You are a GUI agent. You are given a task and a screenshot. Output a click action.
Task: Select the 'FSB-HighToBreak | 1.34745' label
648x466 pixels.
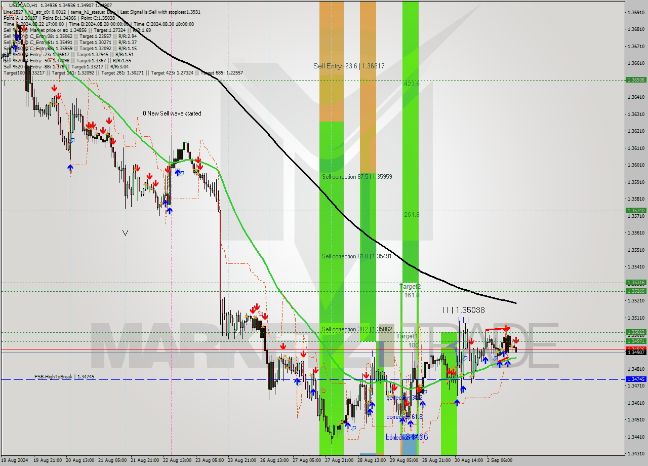64,377
